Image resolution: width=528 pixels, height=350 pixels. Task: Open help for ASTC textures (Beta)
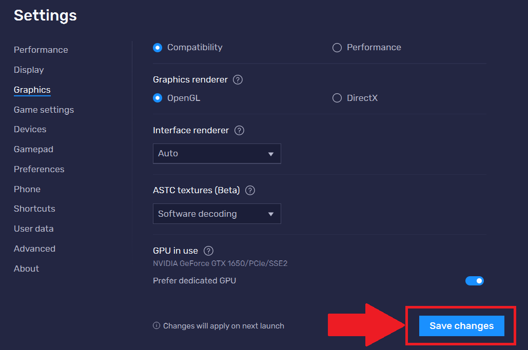[x=250, y=190]
